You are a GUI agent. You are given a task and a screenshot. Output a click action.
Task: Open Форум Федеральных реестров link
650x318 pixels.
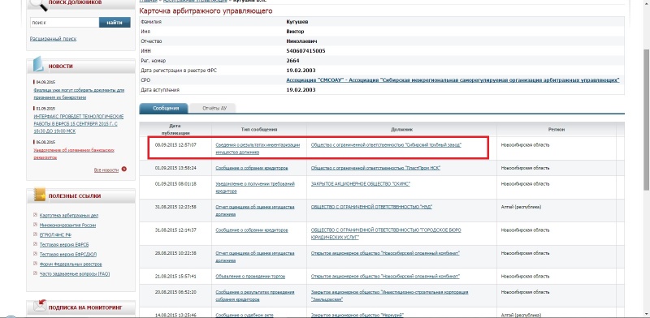click(x=71, y=264)
